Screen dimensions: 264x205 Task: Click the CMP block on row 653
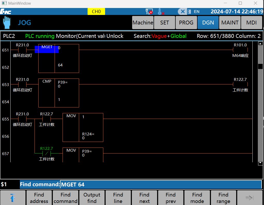(58, 93)
